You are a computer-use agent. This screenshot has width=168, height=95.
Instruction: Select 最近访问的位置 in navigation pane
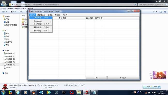pos(11,25)
